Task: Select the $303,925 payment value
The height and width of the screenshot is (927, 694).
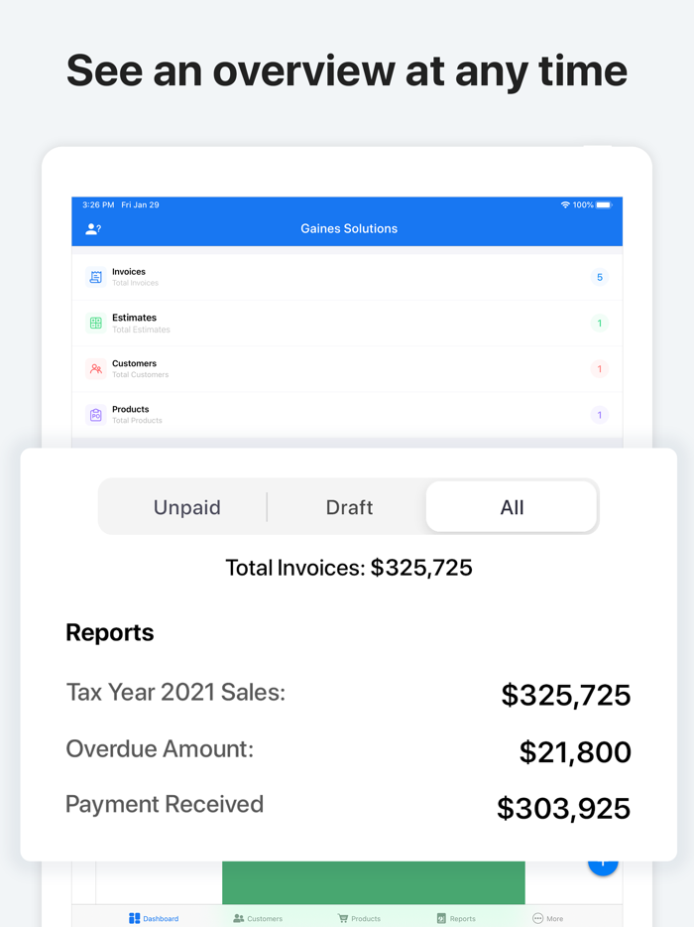Action: pyautogui.click(x=563, y=808)
